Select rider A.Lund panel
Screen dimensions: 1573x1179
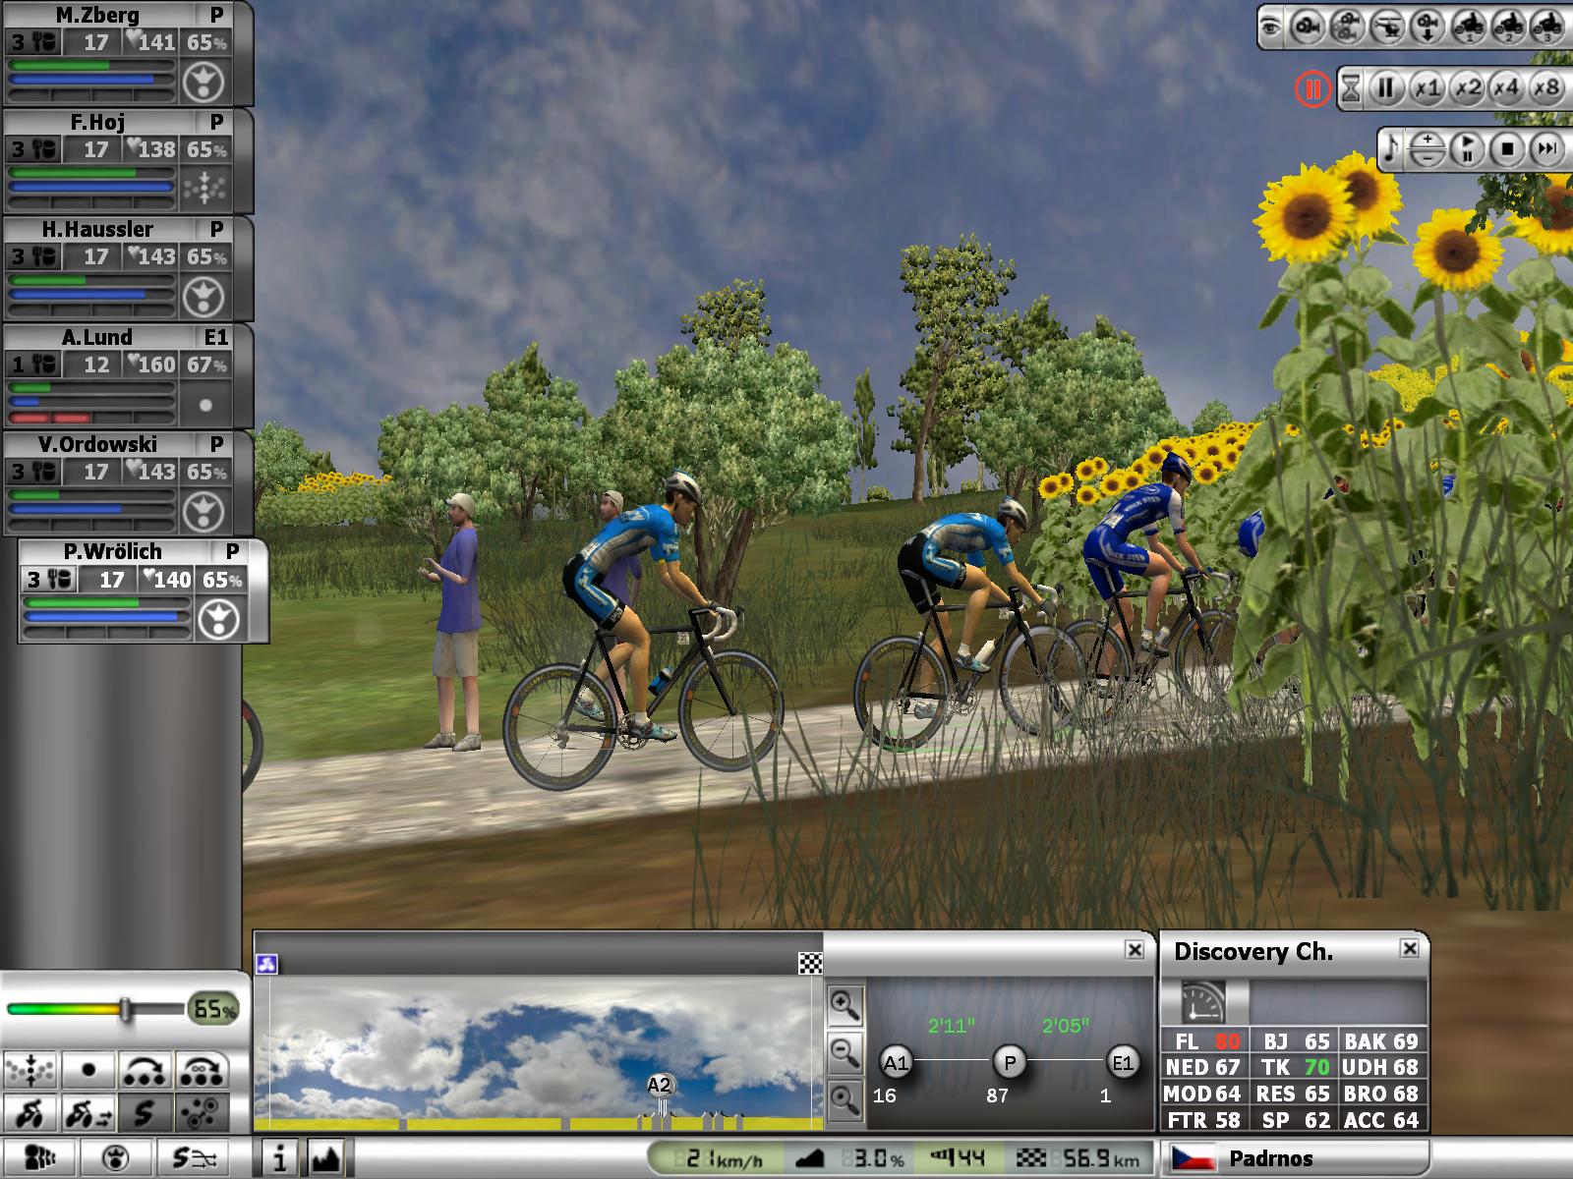point(96,337)
